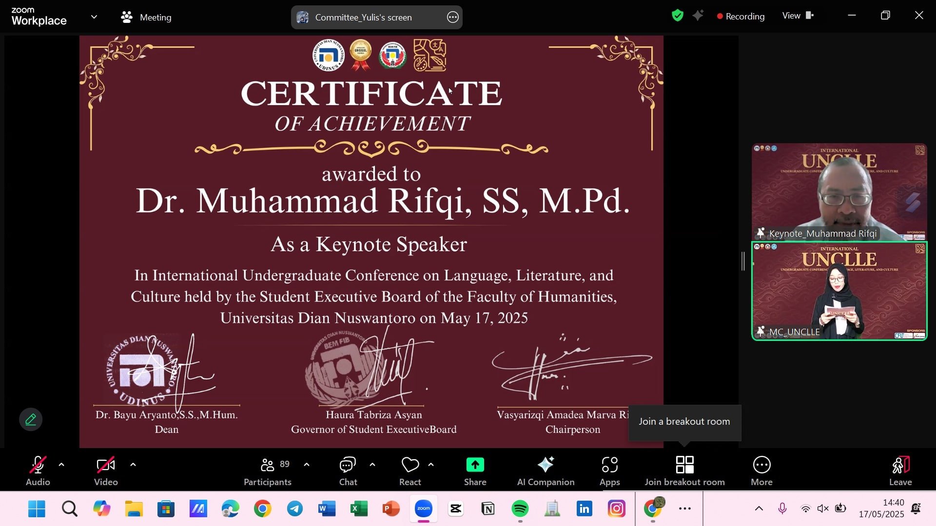Switch to Zoom taskbar icon
936x526 pixels.
[x=424, y=509]
